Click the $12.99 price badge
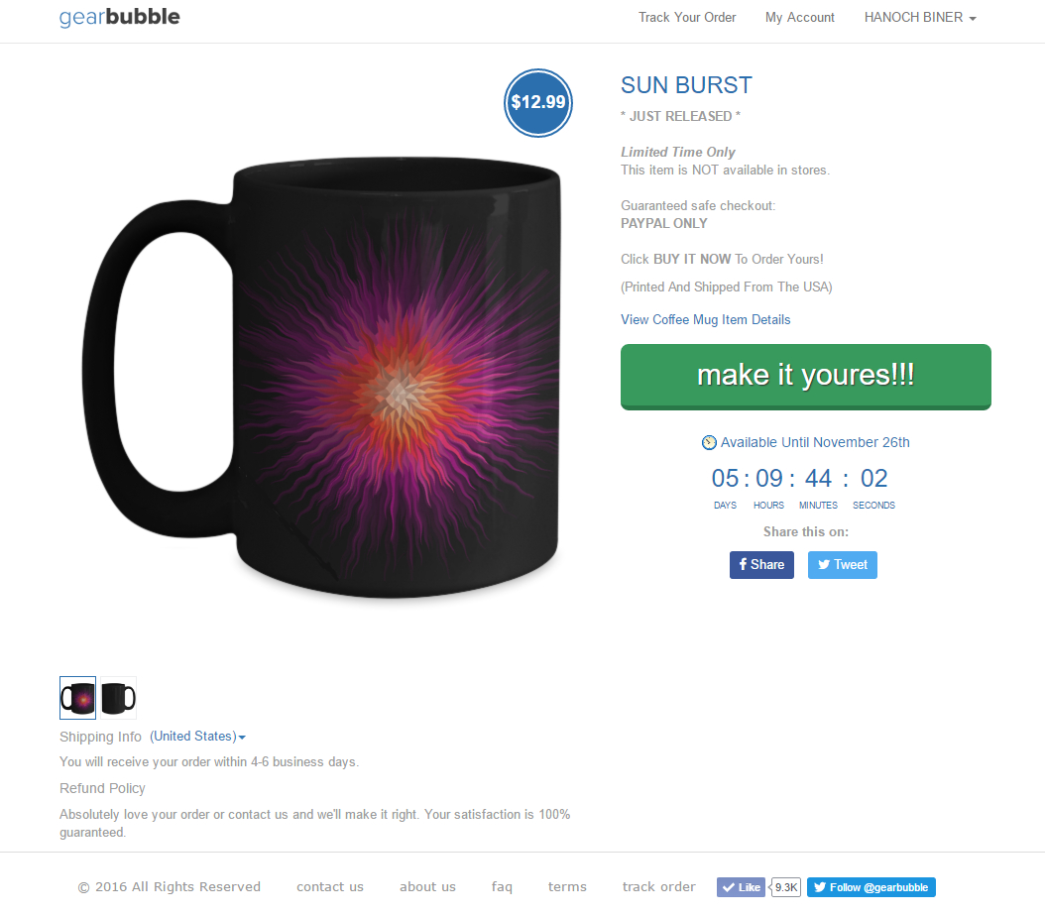The height and width of the screenshot is (916, 1045). pos(537,102)
